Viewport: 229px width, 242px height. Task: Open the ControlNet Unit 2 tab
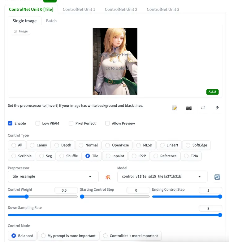tap(121, 9)
